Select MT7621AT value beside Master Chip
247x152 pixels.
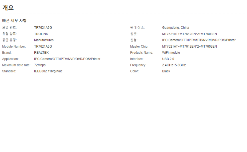[189, 47]
